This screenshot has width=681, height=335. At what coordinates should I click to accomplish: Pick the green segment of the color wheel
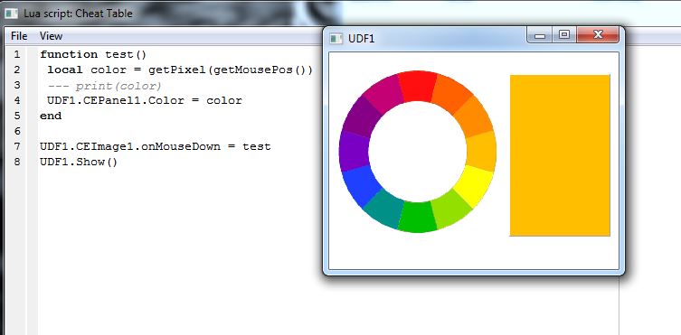tap(417, 217)
